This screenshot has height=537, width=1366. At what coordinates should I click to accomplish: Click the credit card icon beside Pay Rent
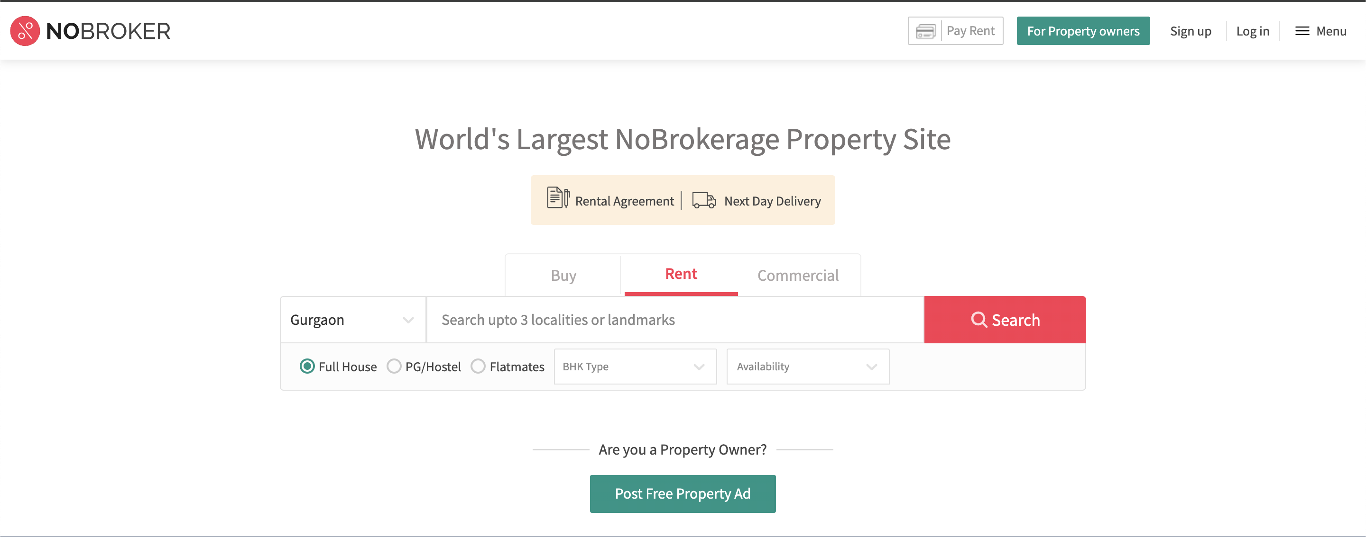pyautogui.click(x=926, y=31)
